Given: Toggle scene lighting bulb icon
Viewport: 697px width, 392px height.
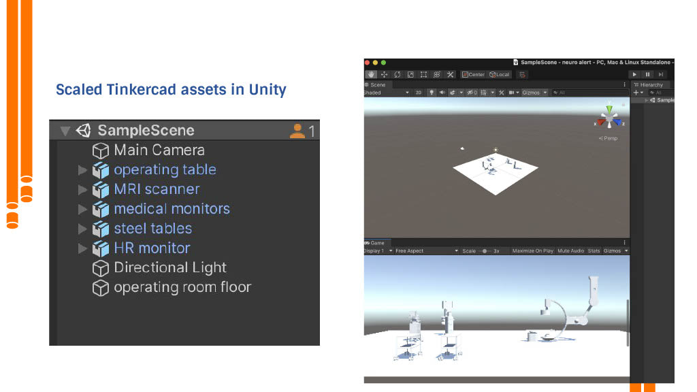Looking at the screenshot, I should pos(431,93).
